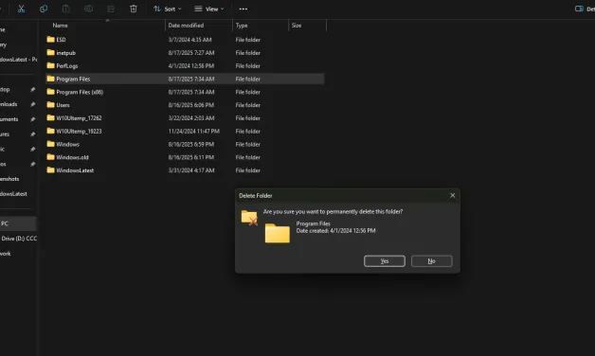Image resolution: width=595 pixels, height=356 pixels.
Task: Click the 3/7/2024 4:35 AM date cell
Action: point(189,40)
